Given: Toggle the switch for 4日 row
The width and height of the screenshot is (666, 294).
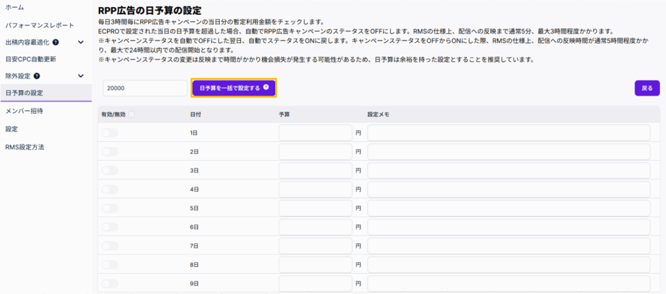Looking at the screenshot, I should 110,189.
